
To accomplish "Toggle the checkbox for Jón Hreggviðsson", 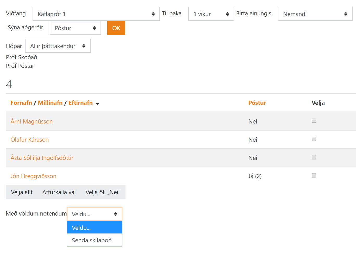I will click(314, 175).
